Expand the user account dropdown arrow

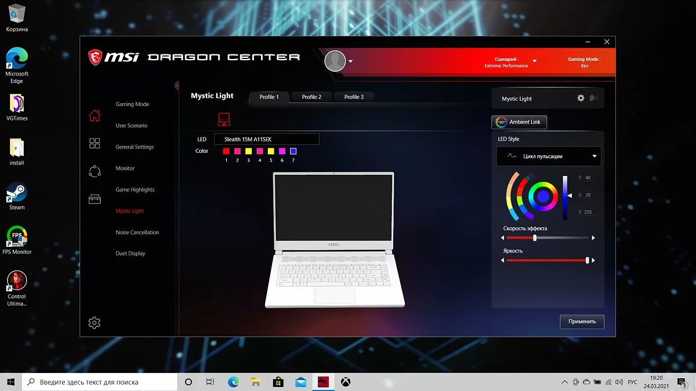350,61
